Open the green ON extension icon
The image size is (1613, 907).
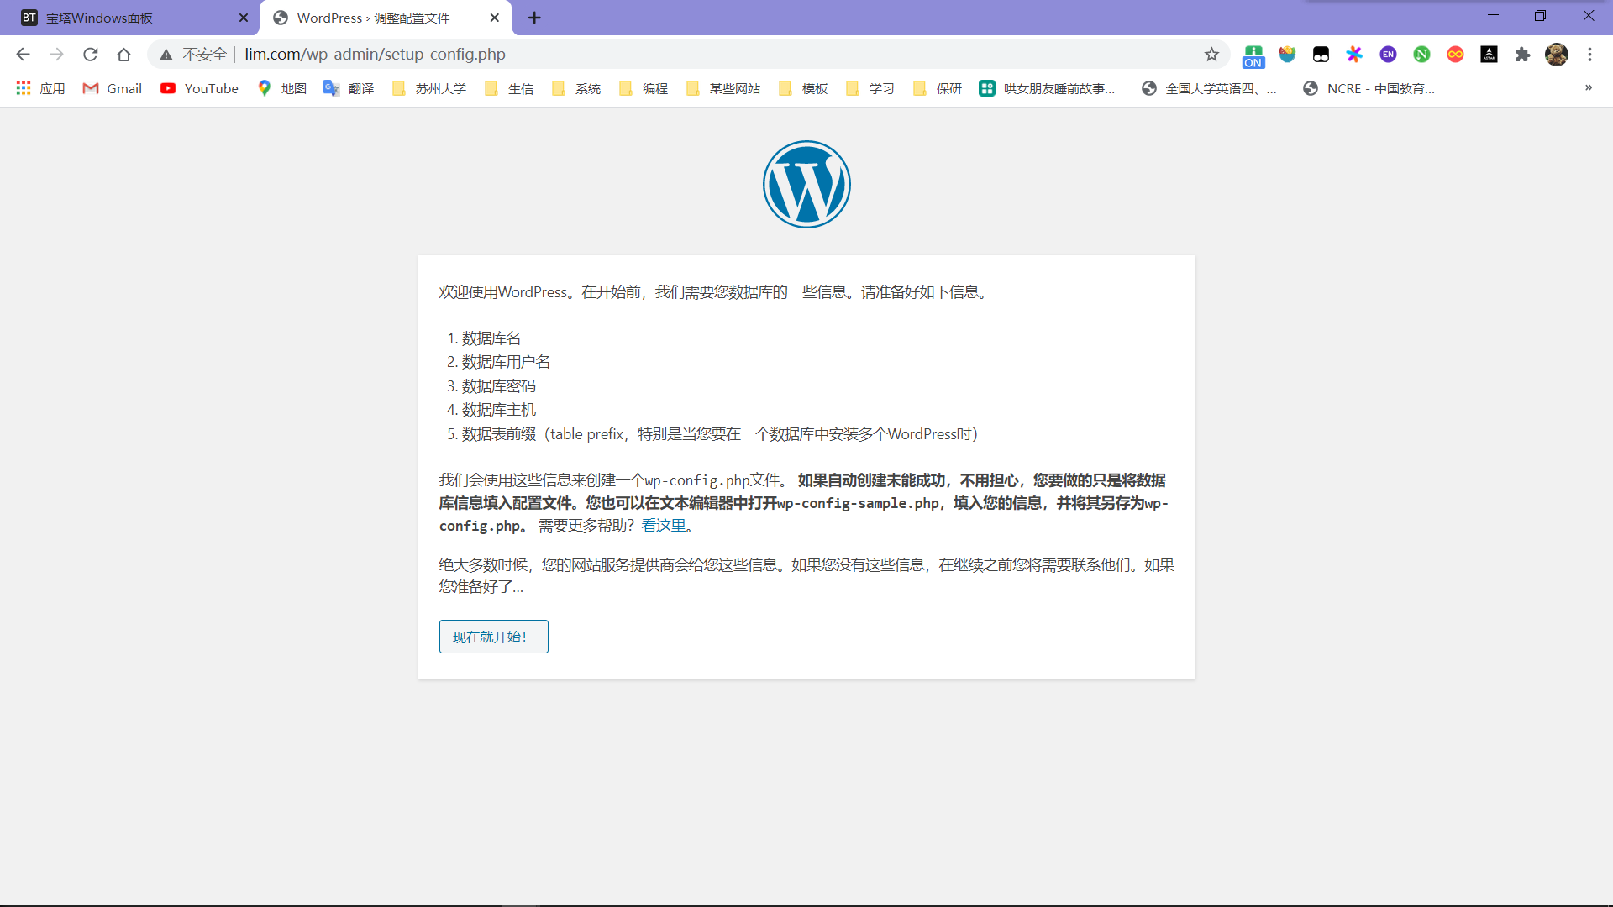click(1253, 55)
